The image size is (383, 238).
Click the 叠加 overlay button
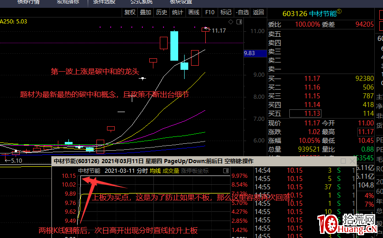pyautogui.click(x=146, y=12)
